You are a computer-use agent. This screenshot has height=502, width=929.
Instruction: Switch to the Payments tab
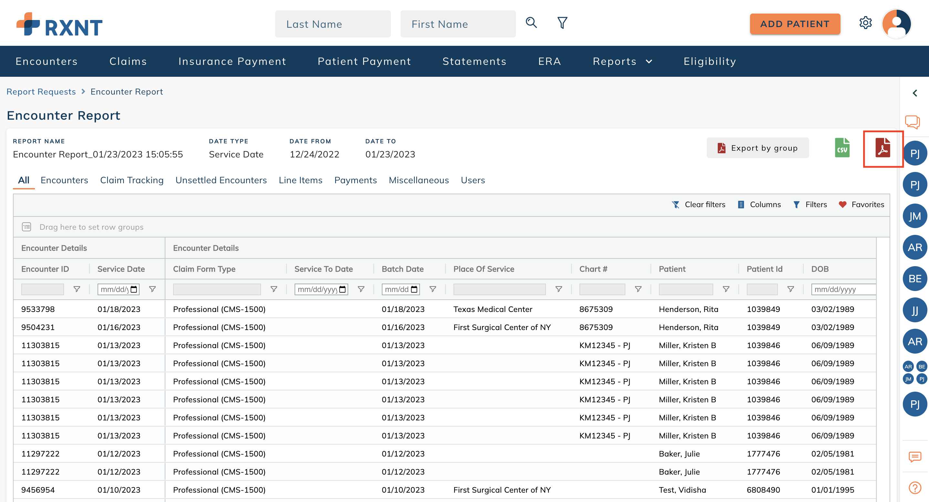356,180
